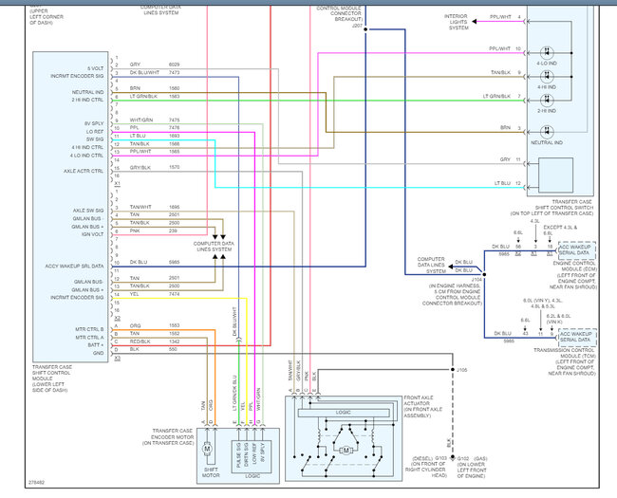Click the MTR CTRL A pin label
The height and width of the screenshot is (498, 617).
point(90,338)
